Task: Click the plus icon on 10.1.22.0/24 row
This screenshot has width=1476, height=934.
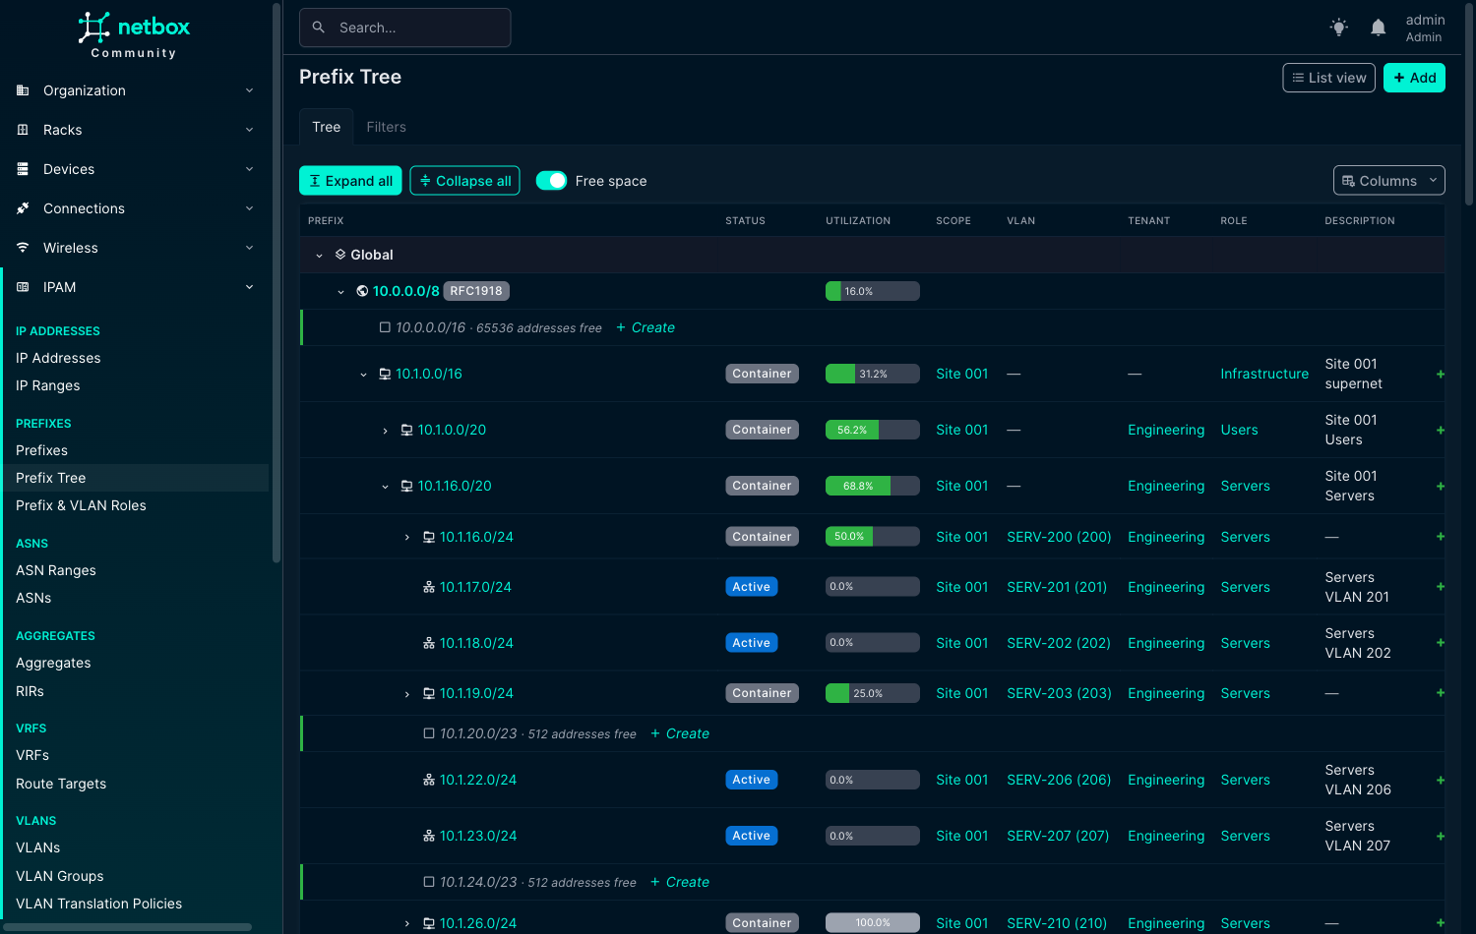Action: pos(1440,780)
